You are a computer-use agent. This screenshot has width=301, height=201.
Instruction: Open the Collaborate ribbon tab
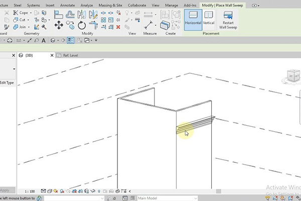[x=137, y=6]
